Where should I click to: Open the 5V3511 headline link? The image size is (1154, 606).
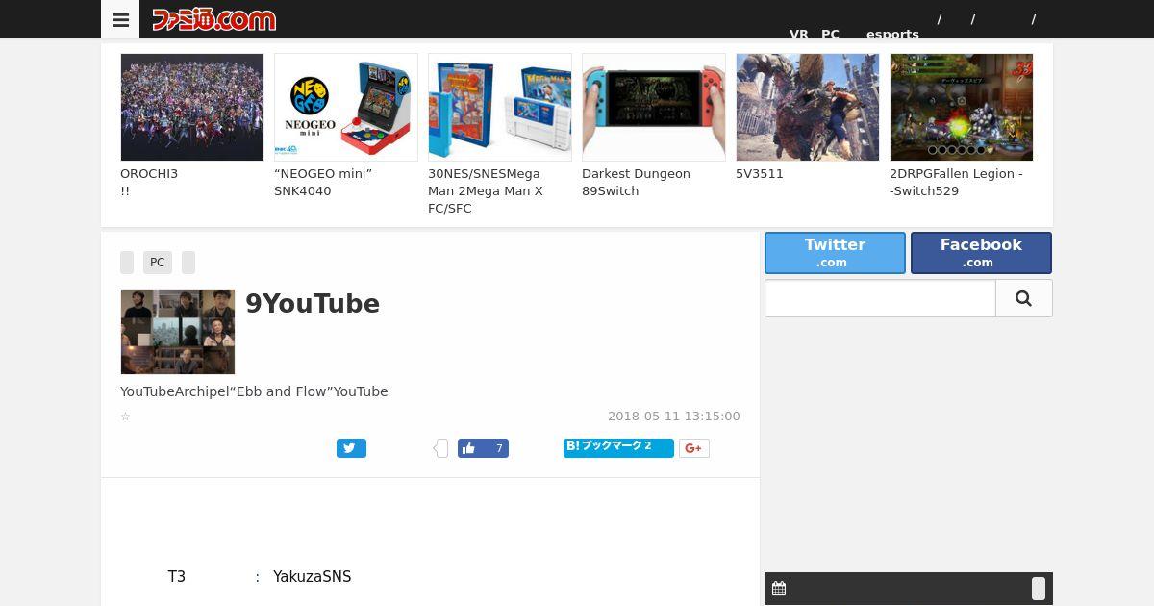click(760, 174)
